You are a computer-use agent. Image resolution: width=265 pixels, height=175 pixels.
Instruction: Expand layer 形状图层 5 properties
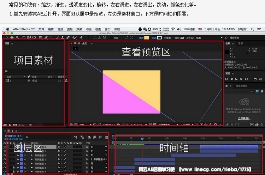(x=18, y=159)
